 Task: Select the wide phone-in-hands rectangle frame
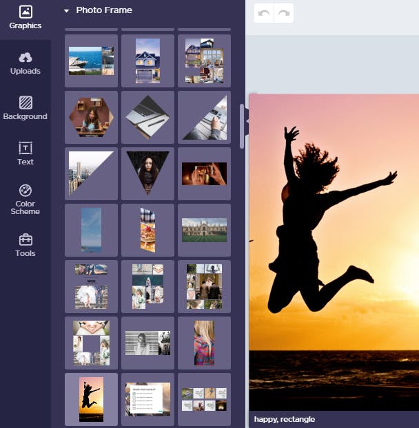204,173
